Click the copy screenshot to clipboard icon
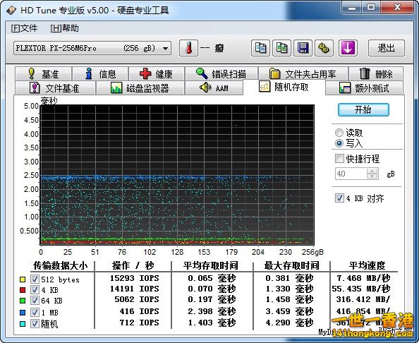Viewport: 419px width, 343px height. tap(281, 48)
